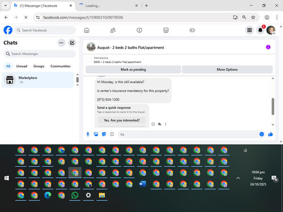The width and height of the screenshot is (283, 212).
Task: Click the Search Facebook box
Action: click(45, 30)
